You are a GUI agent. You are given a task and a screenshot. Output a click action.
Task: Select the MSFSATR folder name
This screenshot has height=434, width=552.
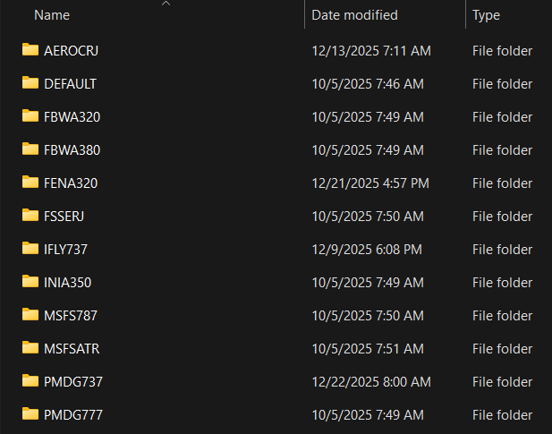click(x=72, y=348)
